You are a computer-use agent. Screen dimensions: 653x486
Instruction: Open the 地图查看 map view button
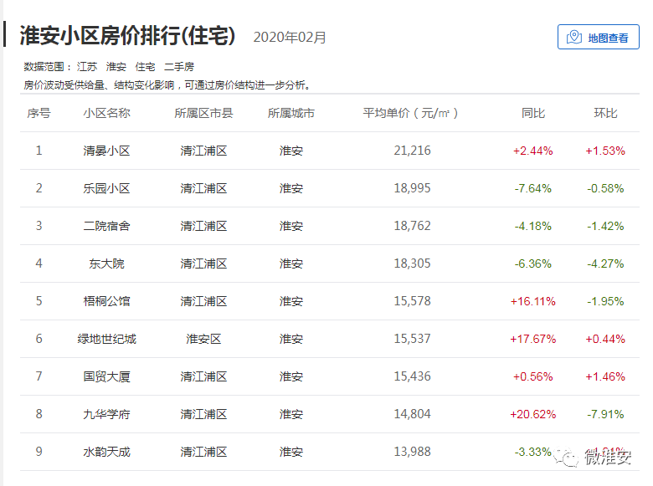tap(598, 37)
